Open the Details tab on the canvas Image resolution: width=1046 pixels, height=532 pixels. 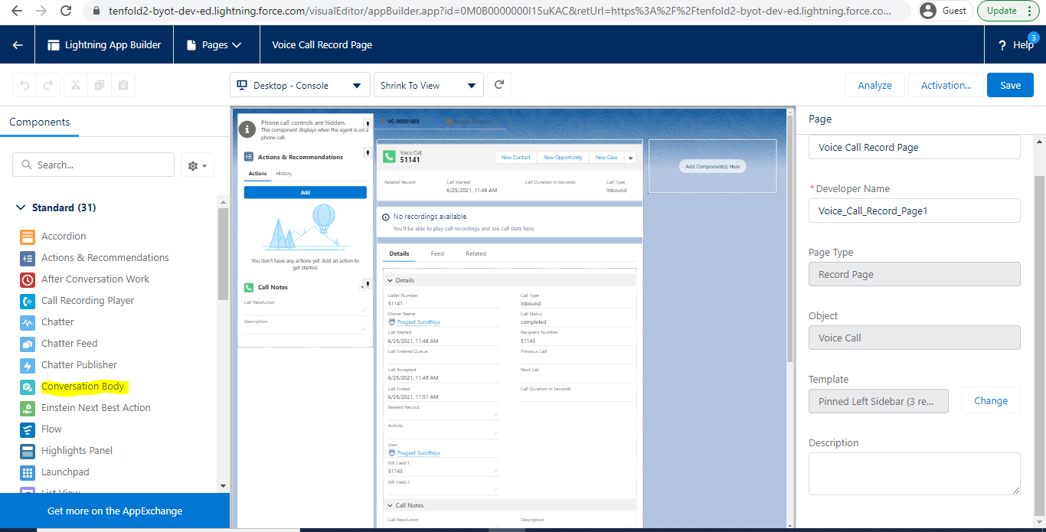click(x=399, y=253)
